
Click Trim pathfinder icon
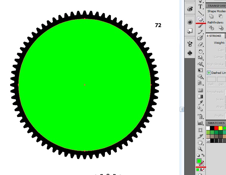[x=221, y=28]
